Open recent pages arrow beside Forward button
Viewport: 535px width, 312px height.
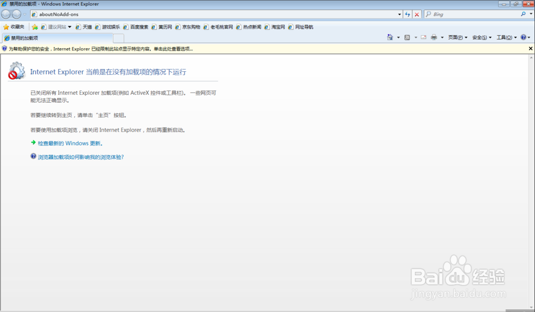[25, 14]
